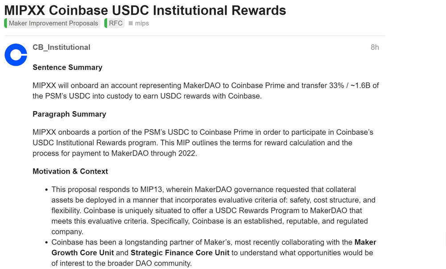446x269 pixels.
Task: Click the MIPXX Coinbase USDC topic title
Action: tap(145, 10)
